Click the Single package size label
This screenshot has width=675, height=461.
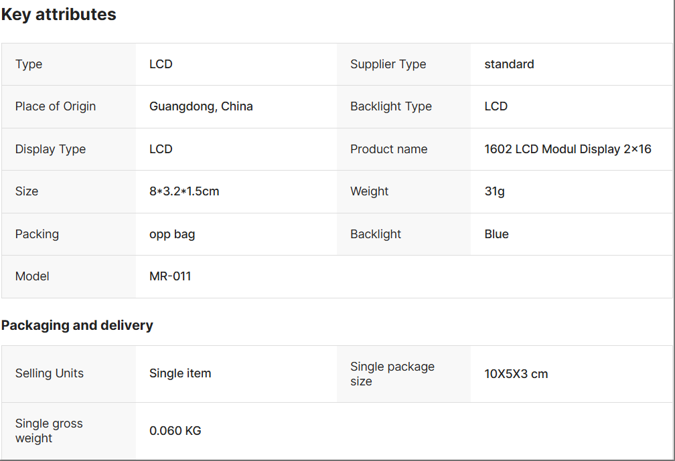tap(392, 374)
